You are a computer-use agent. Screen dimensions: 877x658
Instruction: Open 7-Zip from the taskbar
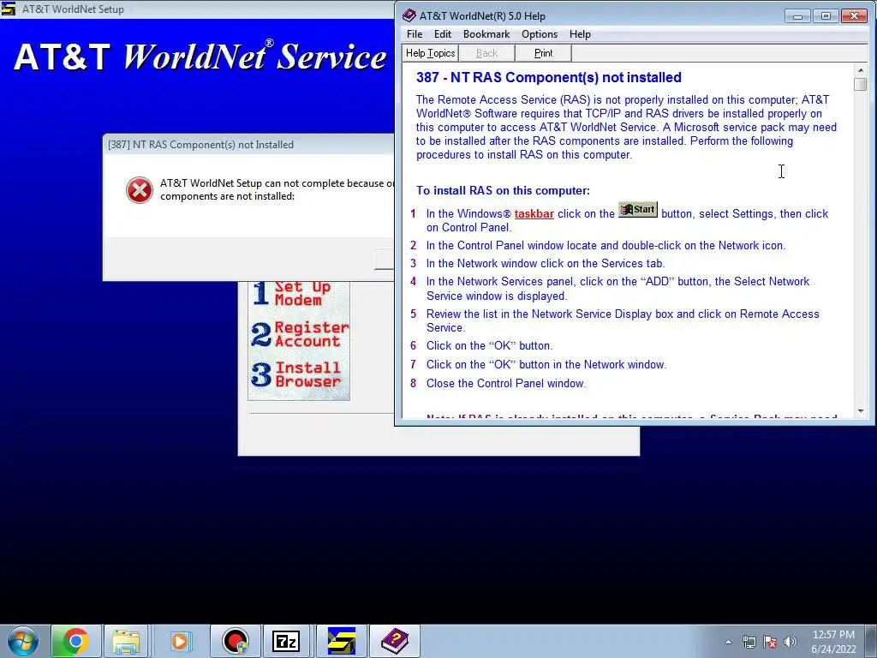pyautogui.click(x=286, y=641)
